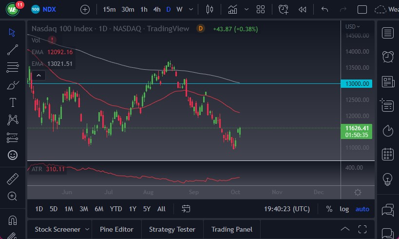Viewport: 399px width, 239px height.
Task: Open the alerts clock icon
Action: click(x=388, y=57)
